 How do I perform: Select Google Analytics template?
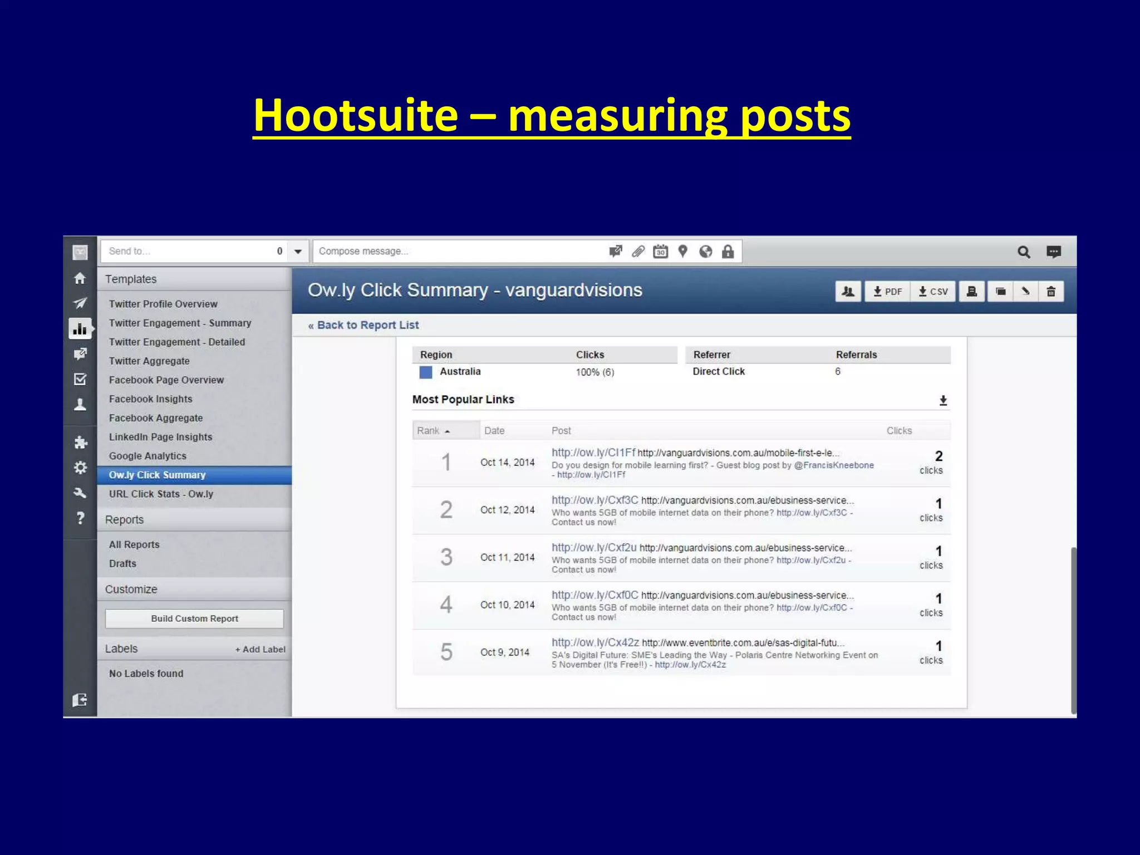pyautogui.click(x=148, y=456)
